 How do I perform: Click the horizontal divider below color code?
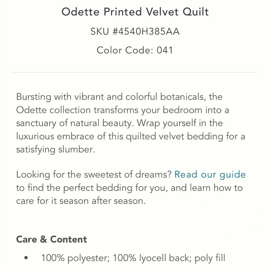135,72
